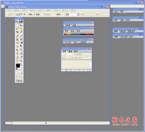The height and width of the screenshot is (132, 145).
Task: Open the 编辑 Edit menu
Action: (x=17, y=10)
